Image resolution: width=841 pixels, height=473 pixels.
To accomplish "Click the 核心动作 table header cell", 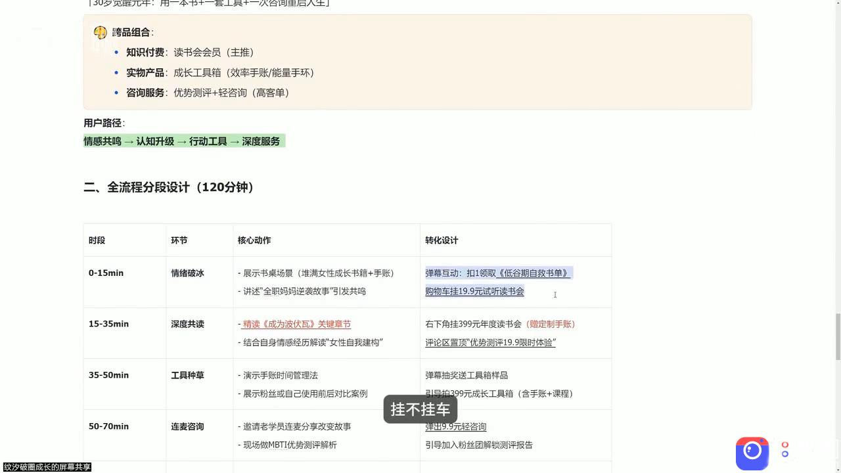I will 327,240.
